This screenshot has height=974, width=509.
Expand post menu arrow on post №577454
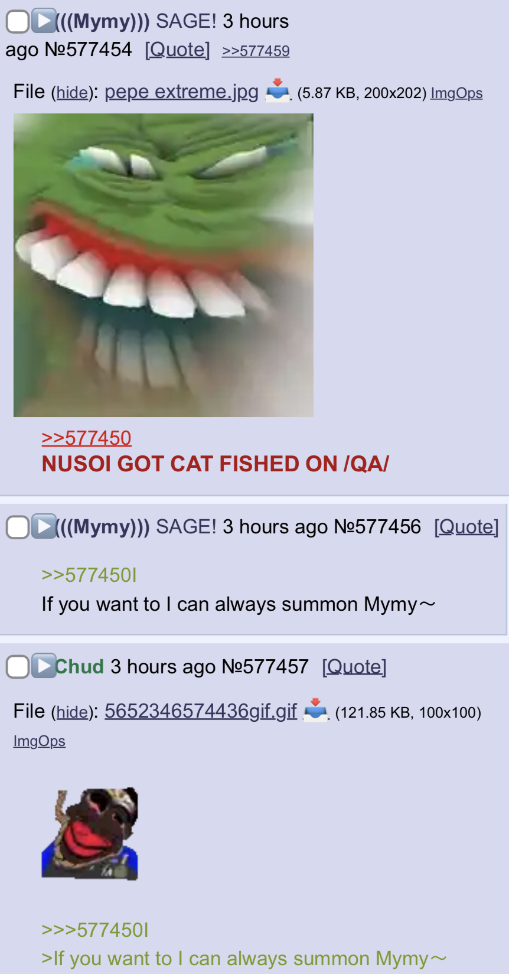pyautogui.click(x=44, y=21)
